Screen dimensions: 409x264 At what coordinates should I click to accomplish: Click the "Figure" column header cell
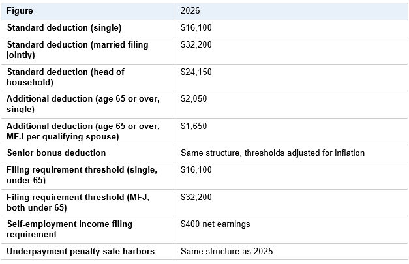20,11
